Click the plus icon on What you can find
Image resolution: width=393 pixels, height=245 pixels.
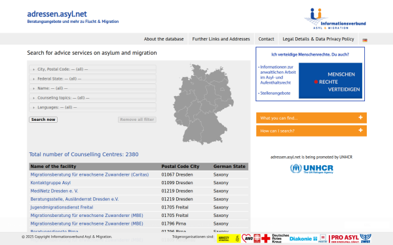pyautogui.click(x=360, y=117)
